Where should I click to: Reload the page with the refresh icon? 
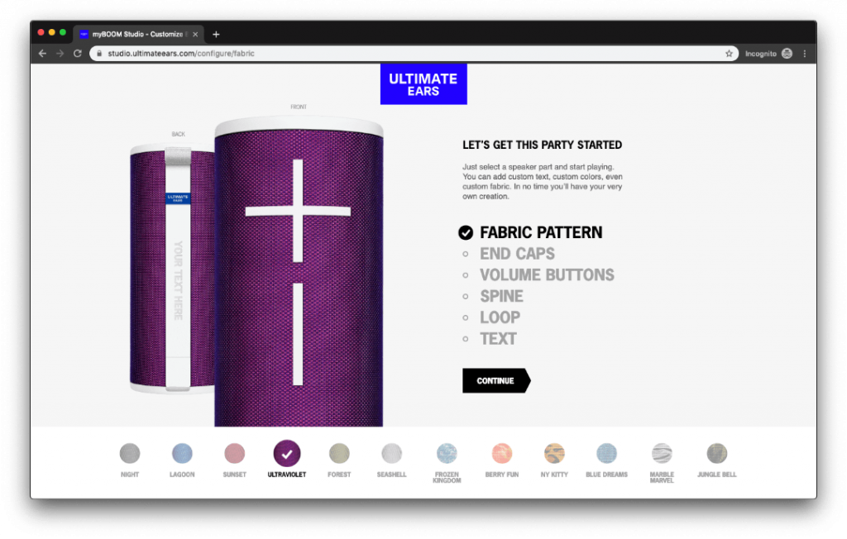pos(77,54)
